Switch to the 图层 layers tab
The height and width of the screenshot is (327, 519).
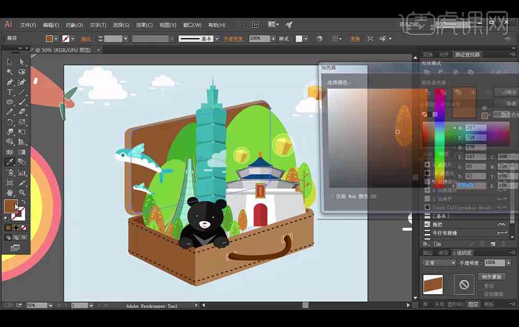point(473,304)
